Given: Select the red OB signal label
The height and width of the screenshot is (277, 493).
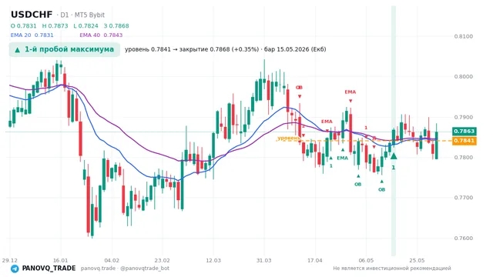Looking at the screenshot, I should (x=299, y=88).
